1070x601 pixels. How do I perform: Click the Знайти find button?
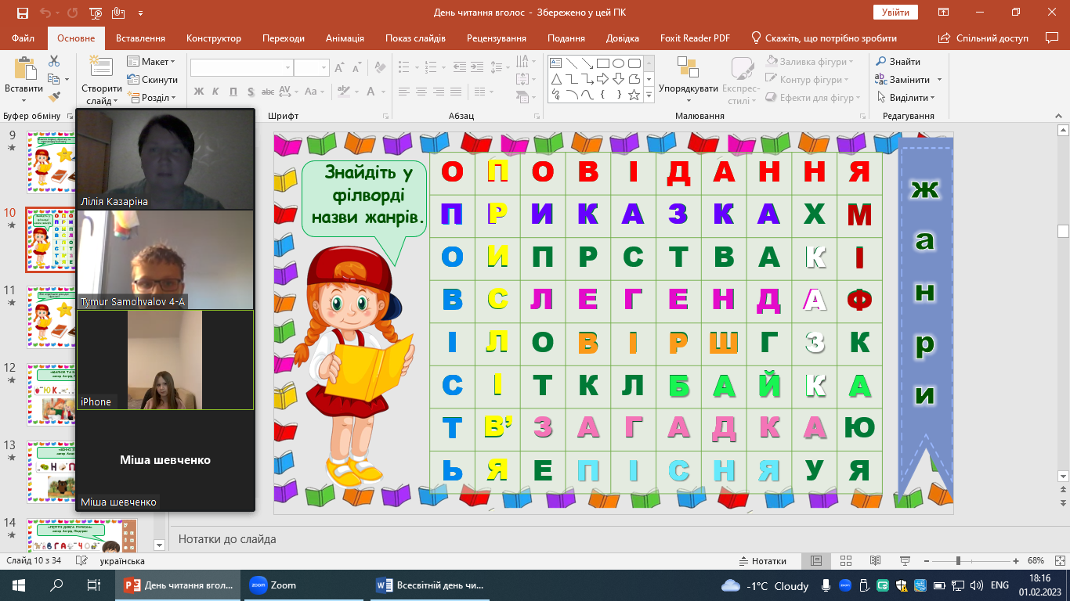(898, 62)
